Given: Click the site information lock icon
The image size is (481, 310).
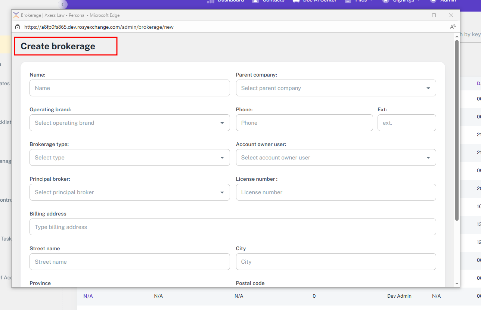Looking at the screenshot, I should click(17, 27).
